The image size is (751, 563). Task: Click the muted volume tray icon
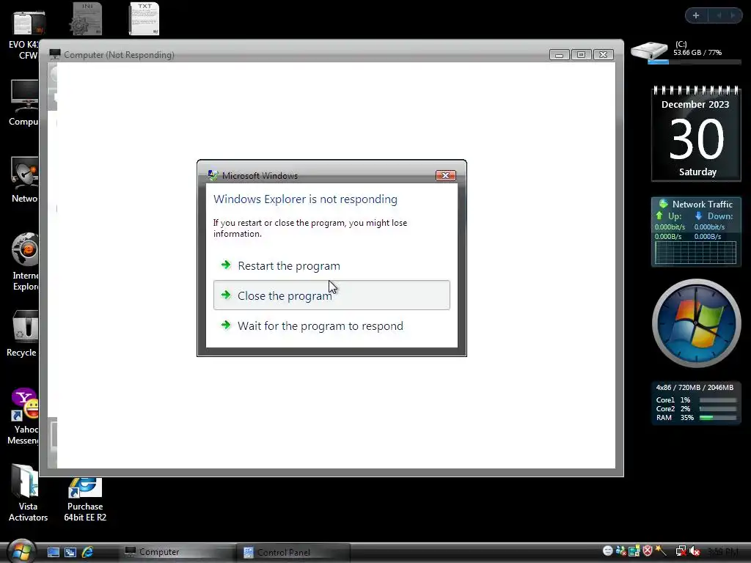coord(695,551)
